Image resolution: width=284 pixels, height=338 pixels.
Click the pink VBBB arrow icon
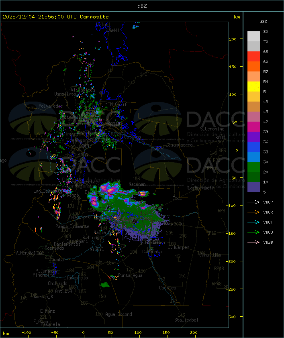pos(253,242)
